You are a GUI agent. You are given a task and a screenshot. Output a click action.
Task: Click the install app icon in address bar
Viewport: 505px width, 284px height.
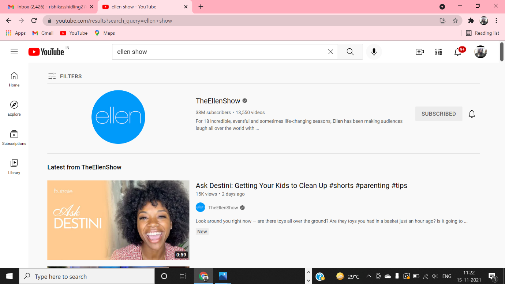(443, 21)
